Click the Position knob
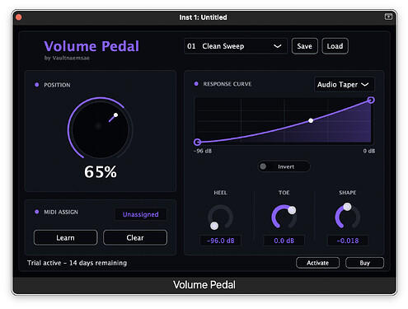408x309 pixels. [x=101, y=129]
